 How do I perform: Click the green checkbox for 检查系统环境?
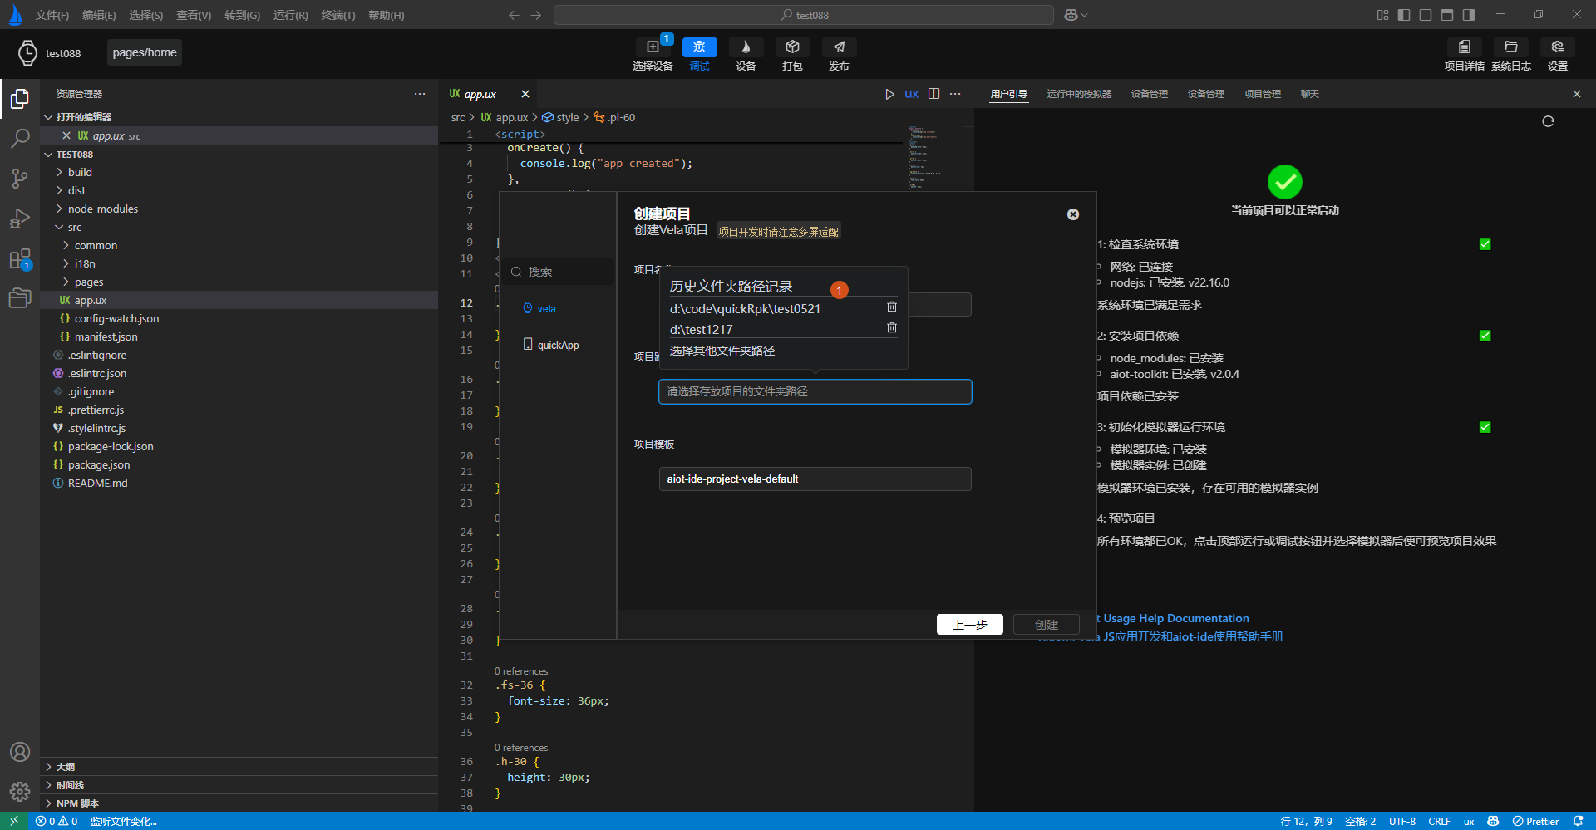pos(1485,244)
